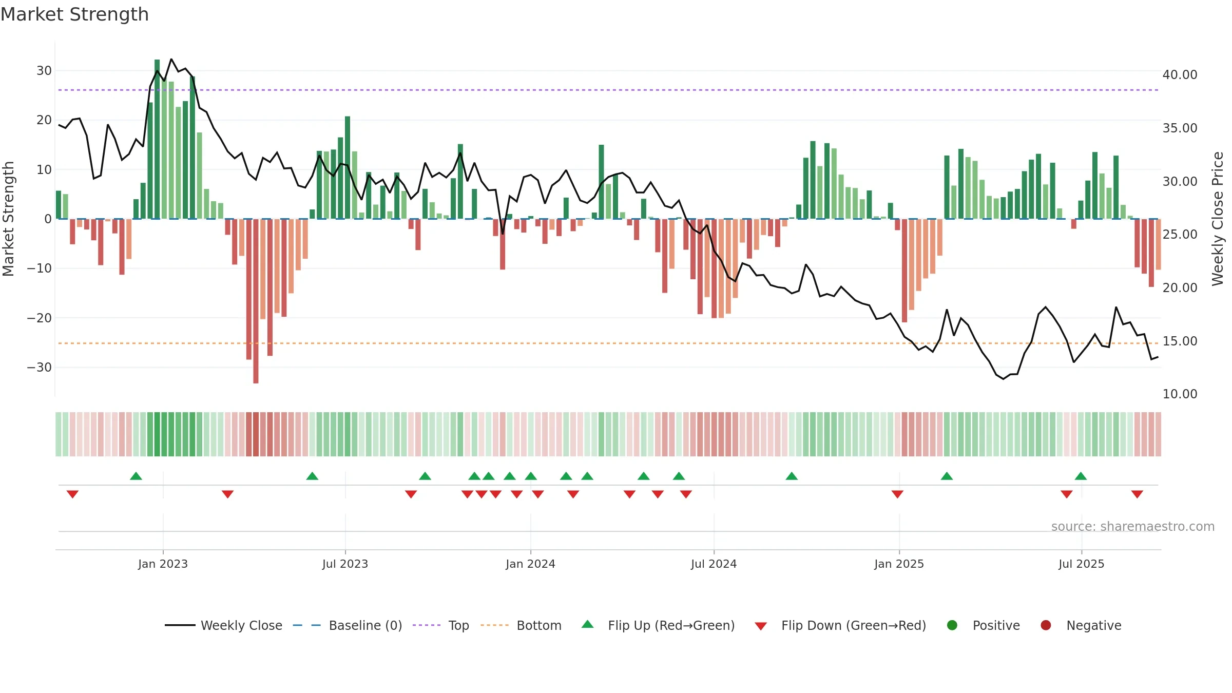
Task: Click the Jul 2024 axis label
Action: pos(714,564)
